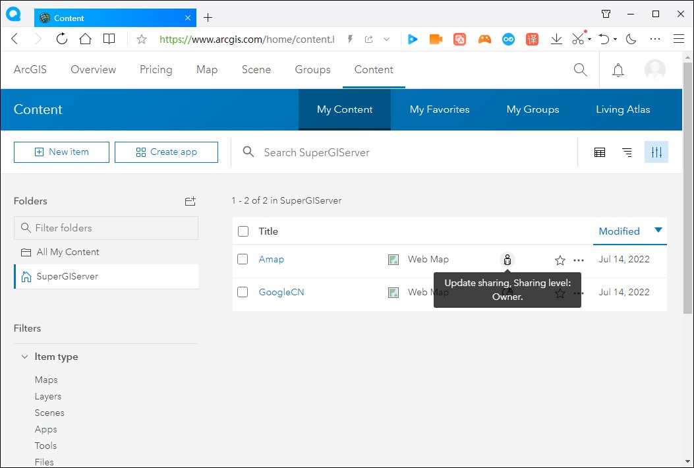Open notifications bell icon
694x468 pixels.
point(618,70)
